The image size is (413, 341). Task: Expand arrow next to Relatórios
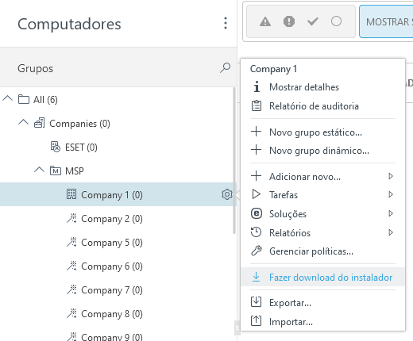coord(391,232)
